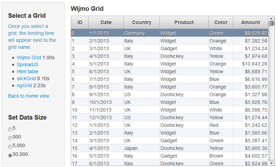Screen dimensions: 276x167
Task: Sort by the ID column header
Action: tap(80, 22)
